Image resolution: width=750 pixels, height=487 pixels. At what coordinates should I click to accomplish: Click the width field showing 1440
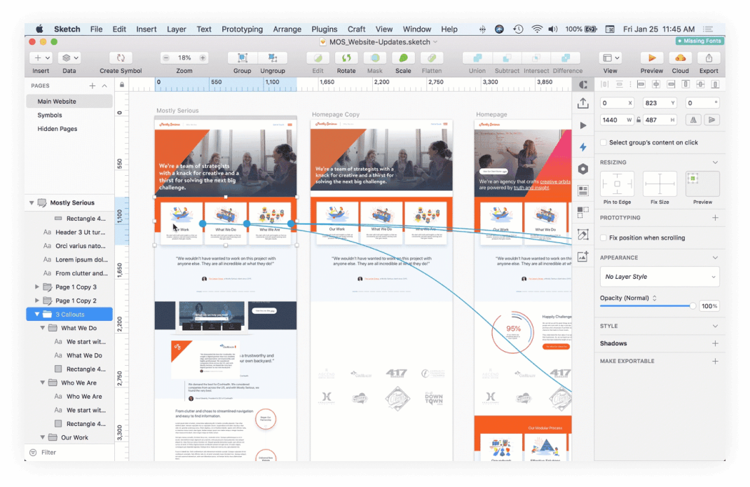pos(618,120)
